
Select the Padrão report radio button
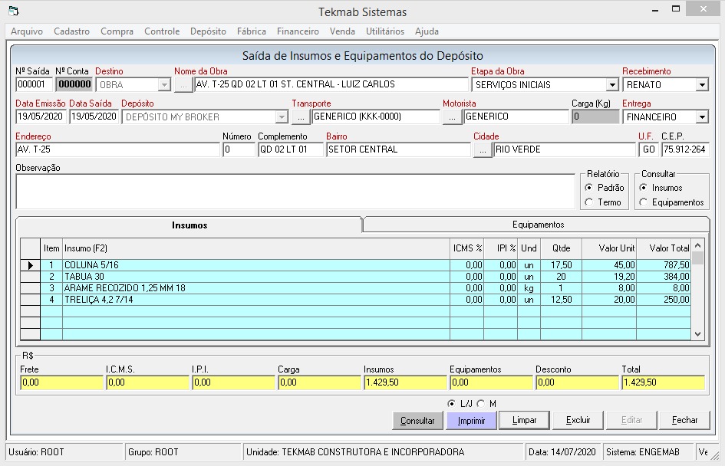[x=589, y=188]
